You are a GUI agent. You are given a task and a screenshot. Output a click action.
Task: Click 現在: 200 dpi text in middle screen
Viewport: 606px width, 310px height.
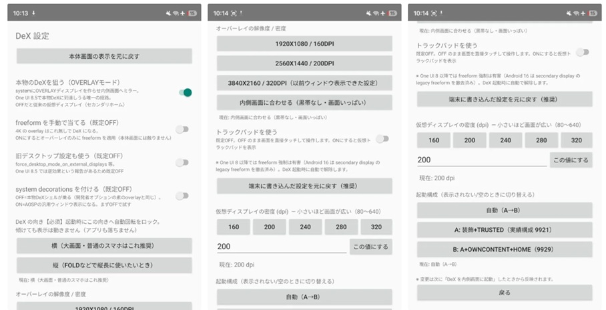(x=237, y=265)
